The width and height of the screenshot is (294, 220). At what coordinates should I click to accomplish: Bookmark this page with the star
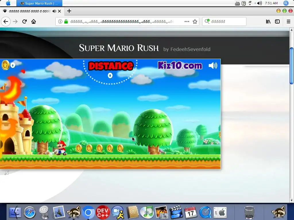pyautogui.click(x=195, y=21)
